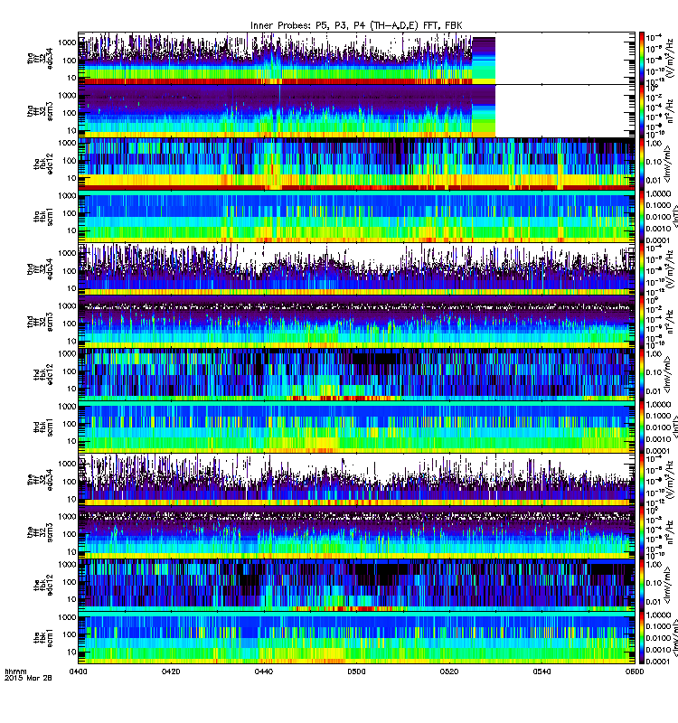Viewport: 678px width, 723px height.
Task: Click the 'nT²/Hz' unit label of thd scm3 color bar
Action: pos(670,322)
